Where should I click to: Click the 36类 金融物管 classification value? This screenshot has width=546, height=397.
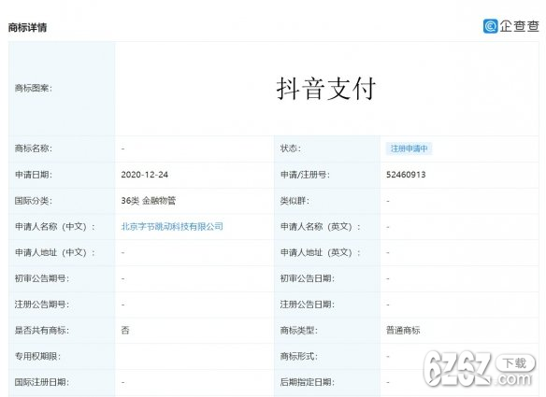(149, 201)
